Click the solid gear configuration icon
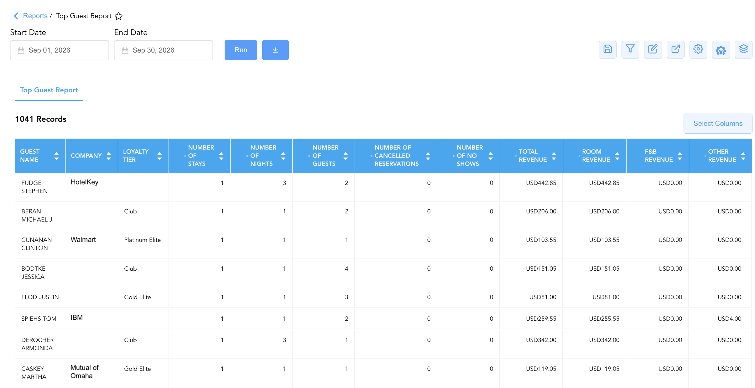Screen dimensions: 755x388 pos(721,49)
